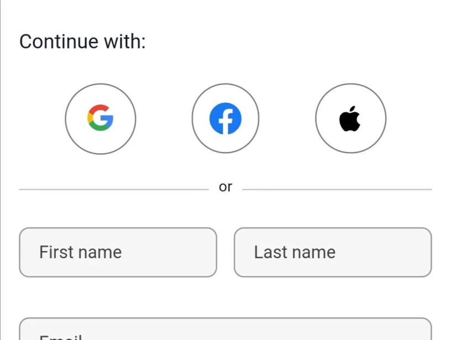The height and width of the screenshot is (340, 453).
Task: Click the "or" divider label
Action: [x=225, y=187]
